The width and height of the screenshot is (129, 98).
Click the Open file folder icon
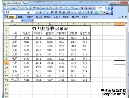coord(10,8)
